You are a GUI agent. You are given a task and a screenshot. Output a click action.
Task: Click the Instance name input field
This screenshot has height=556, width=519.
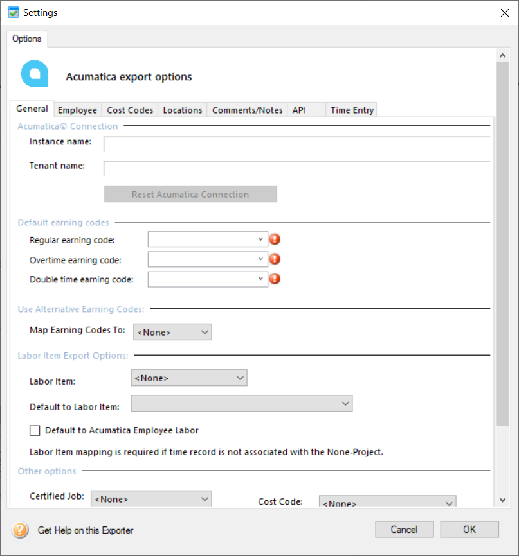point(297,144)
